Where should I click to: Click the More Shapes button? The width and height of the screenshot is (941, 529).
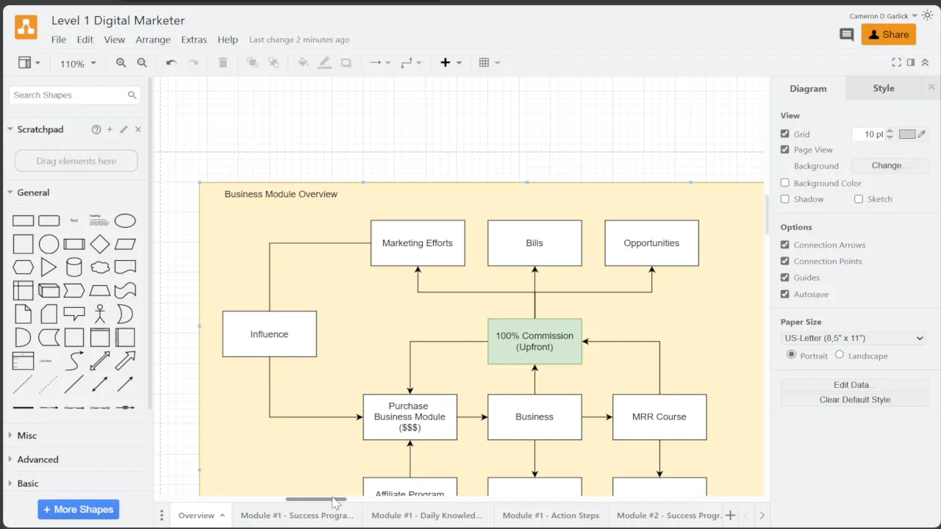point(78,509)
